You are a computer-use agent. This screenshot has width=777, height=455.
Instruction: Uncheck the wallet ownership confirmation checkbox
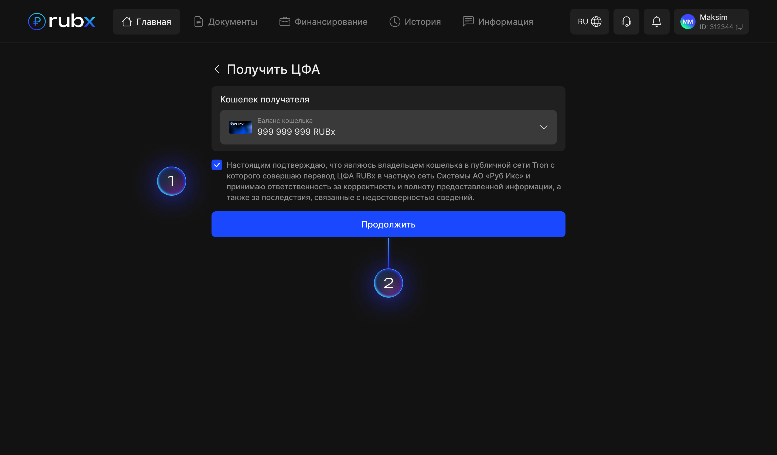point(217,165)
